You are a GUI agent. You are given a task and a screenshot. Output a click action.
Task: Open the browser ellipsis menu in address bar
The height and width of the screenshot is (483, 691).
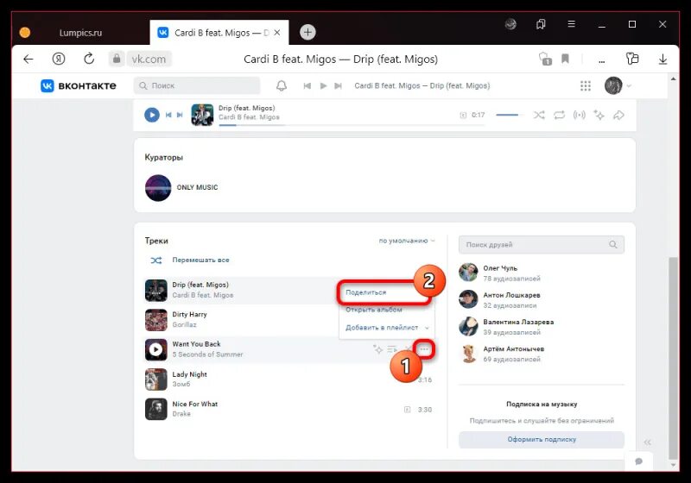601,61
